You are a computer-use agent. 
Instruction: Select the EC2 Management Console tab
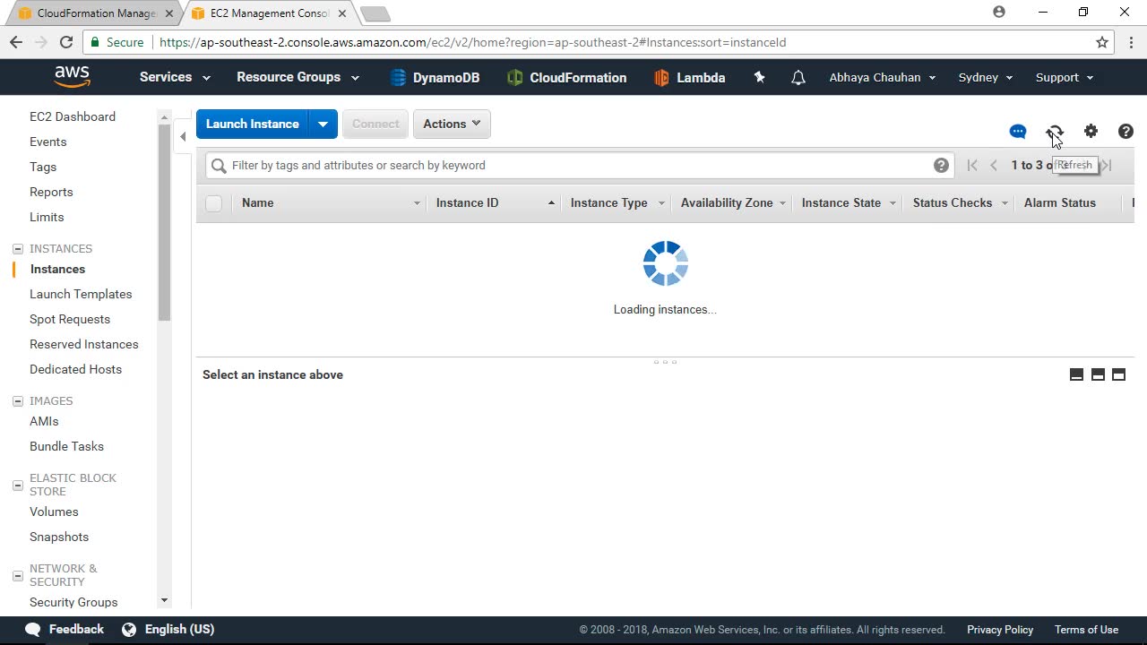(x=261, y=13)
